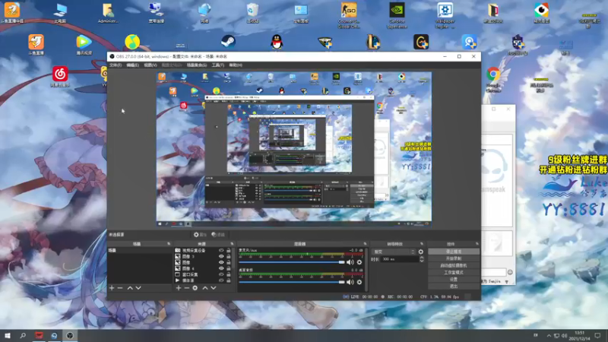This screenshot has height=342, width=608.
Task: Open Counter-Strike Global Offensive desktop icon
Action: coord(349,14)
